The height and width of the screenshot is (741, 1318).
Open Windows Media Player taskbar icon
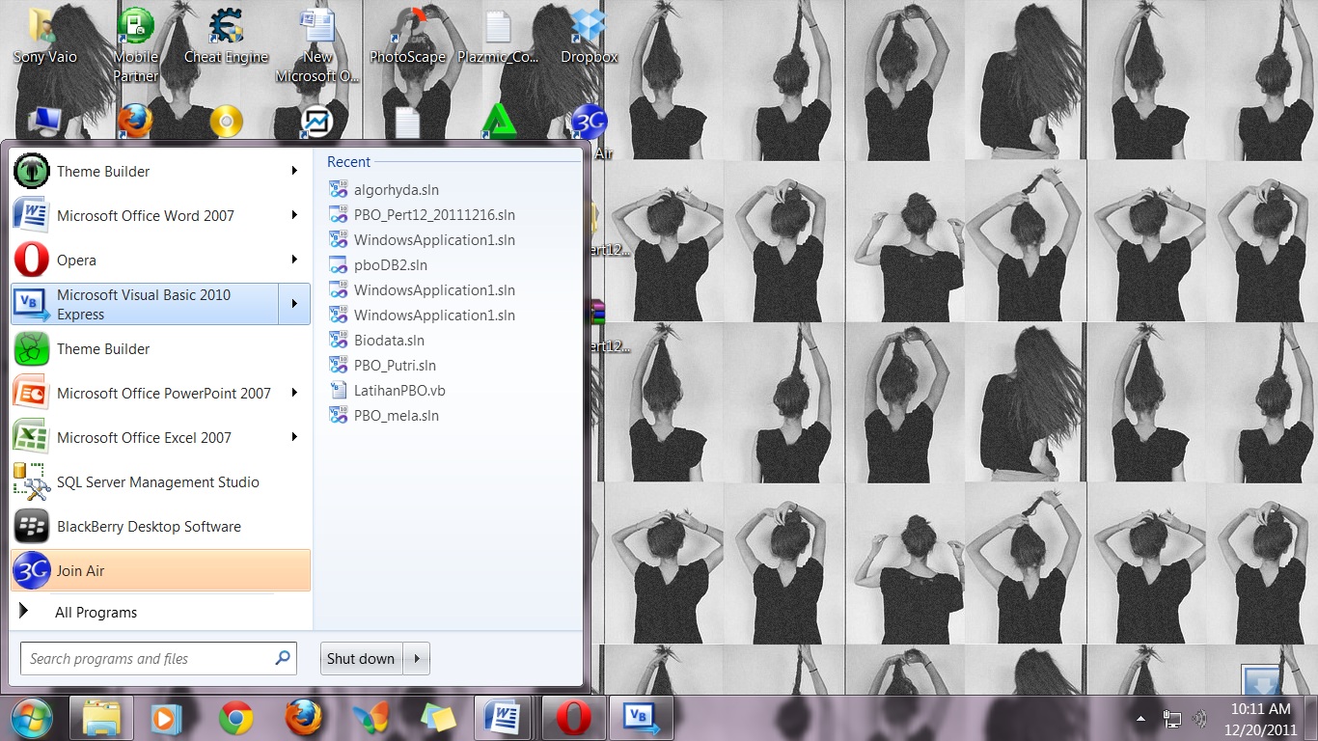[167, 718]
